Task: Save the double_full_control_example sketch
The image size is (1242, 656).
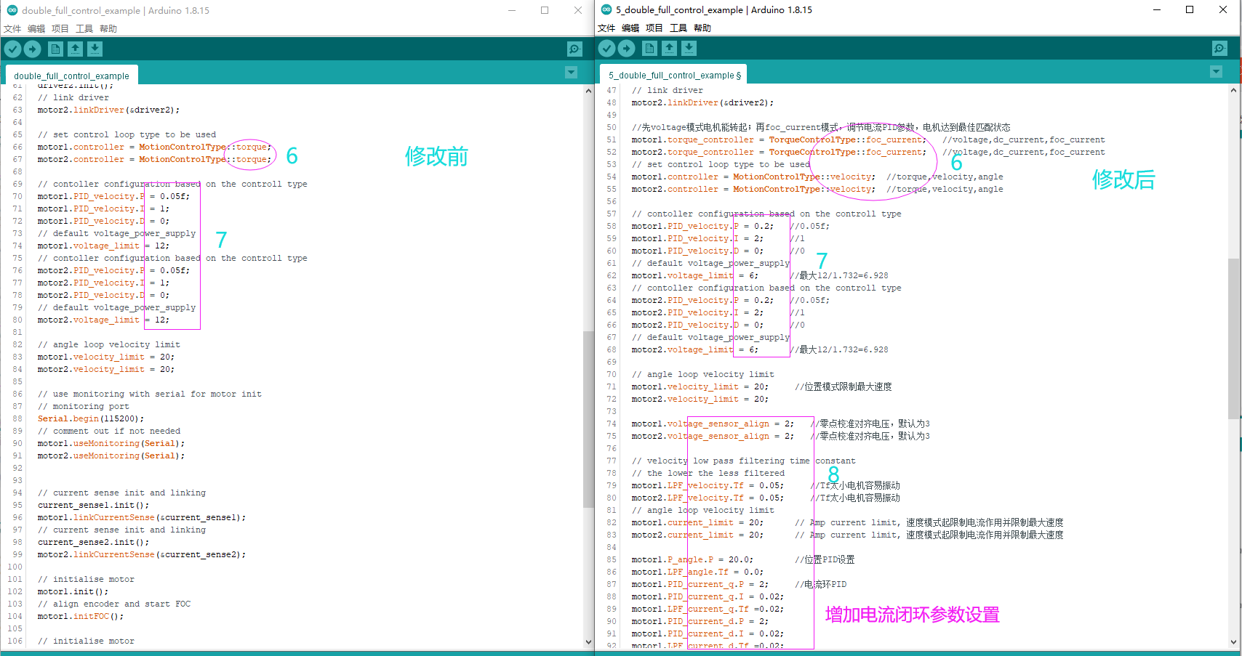Action: click(95, 48)
